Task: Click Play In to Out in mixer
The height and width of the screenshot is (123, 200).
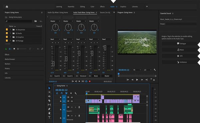Action: point(83,81)
